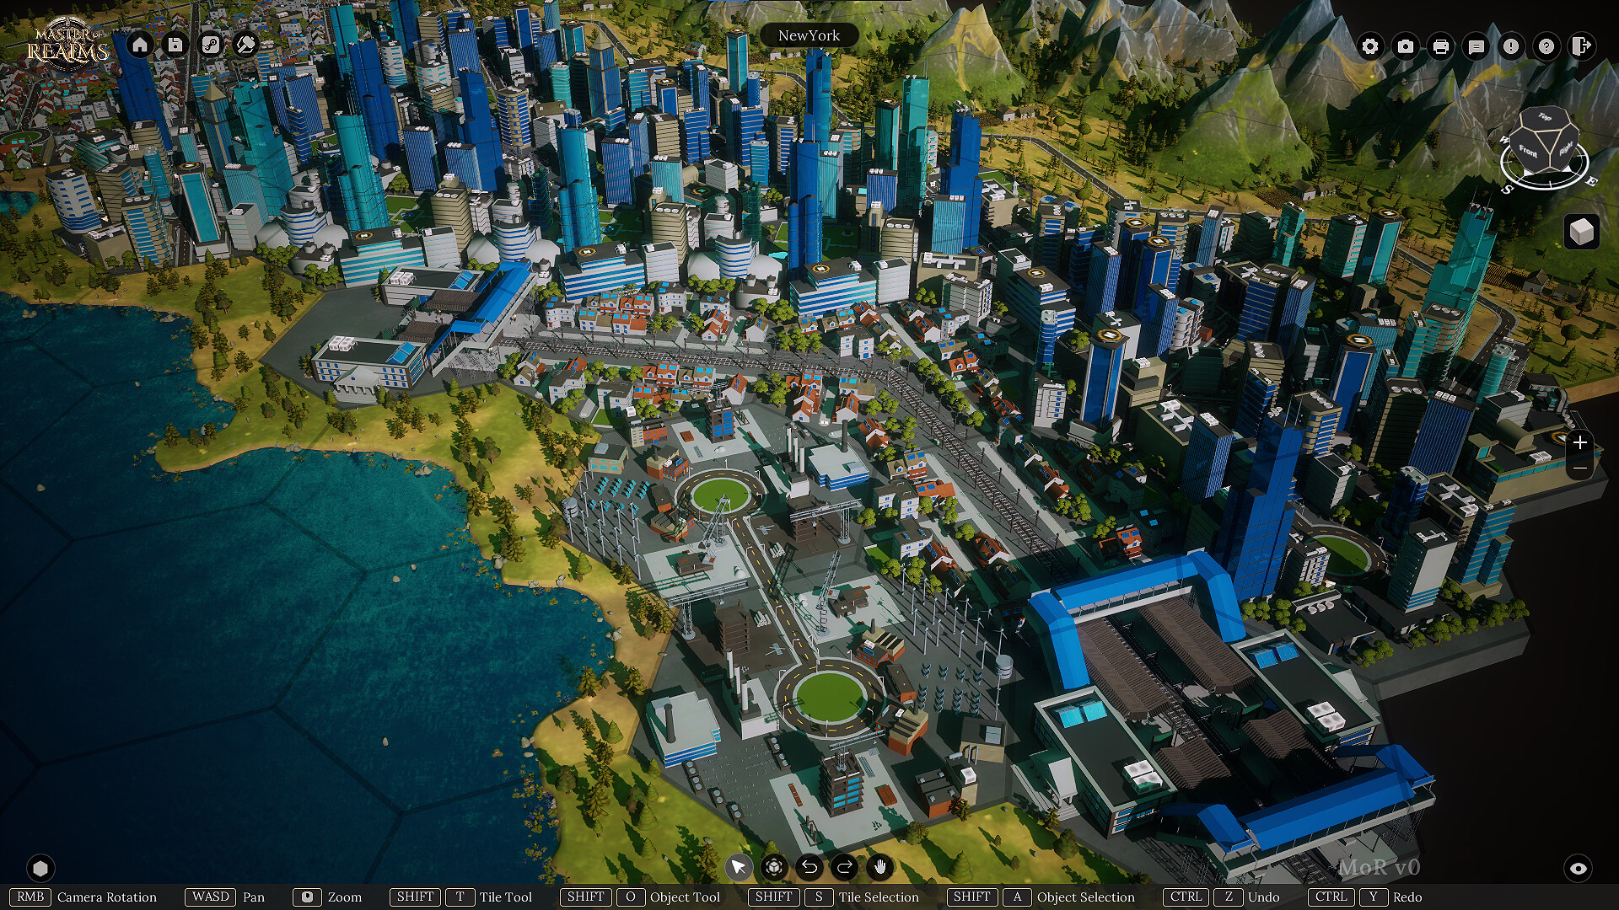The height and width of the screenshot is (910, 1619).
Task: Toggle the eye overlay in bottom-right corner
Action: click(x=1579, y=866)
